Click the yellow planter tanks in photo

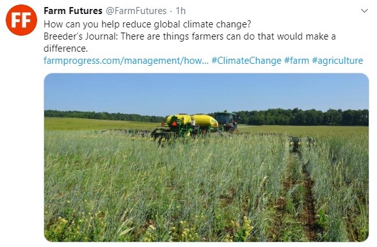192,121
